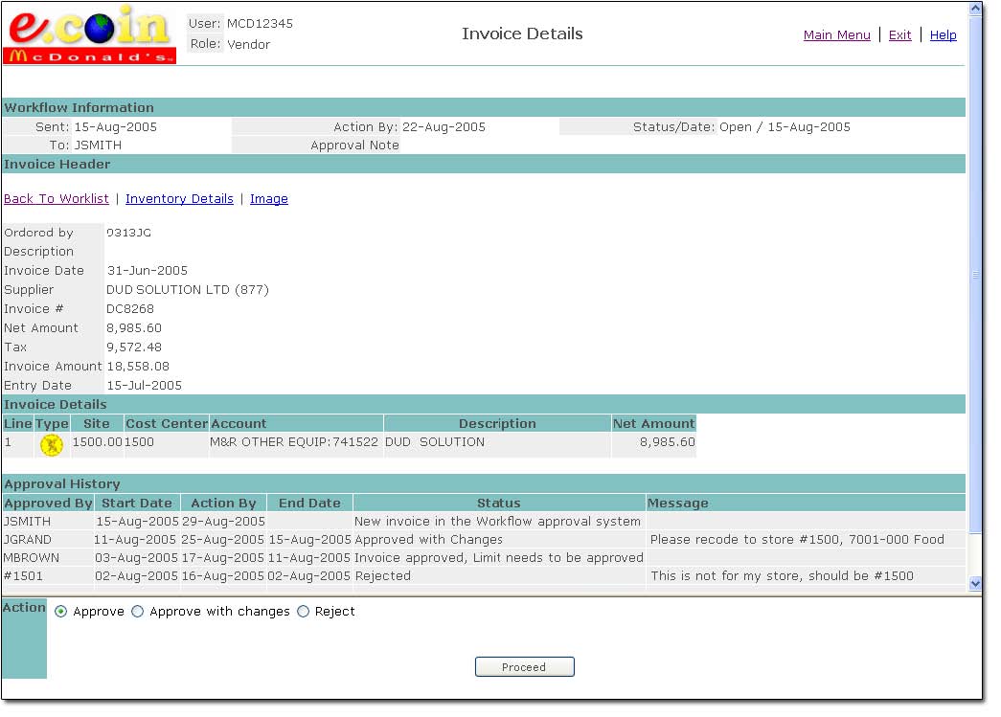Click the vertical scrollbar thumb
The image size is (1001, 717).
point(975,273)
